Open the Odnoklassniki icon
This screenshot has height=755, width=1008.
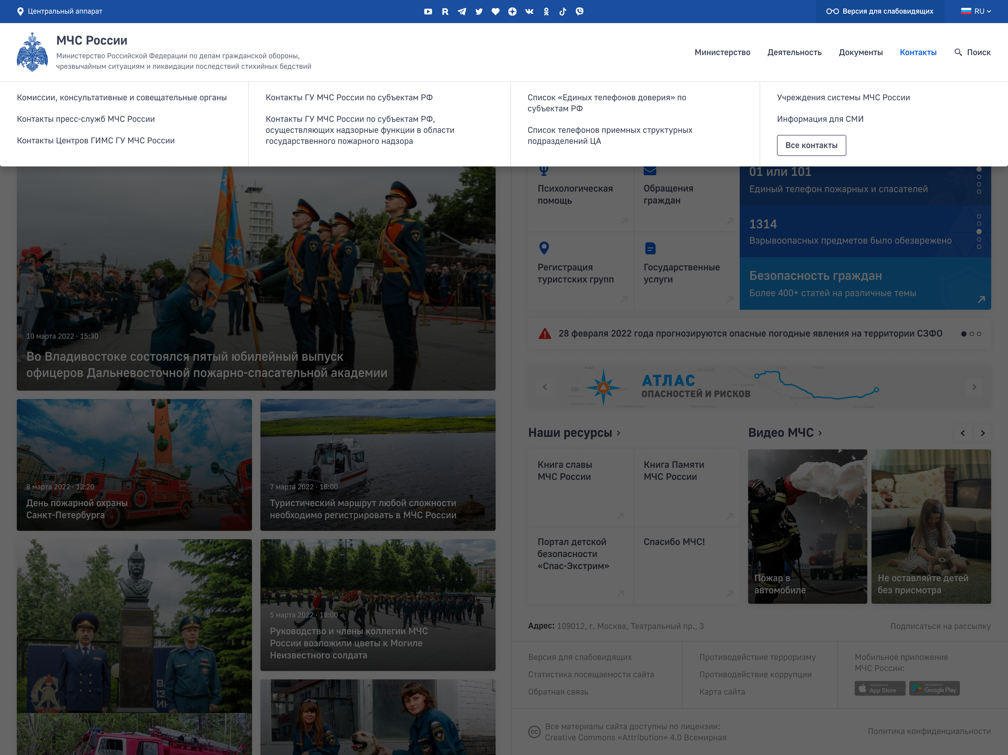[546, 11]
